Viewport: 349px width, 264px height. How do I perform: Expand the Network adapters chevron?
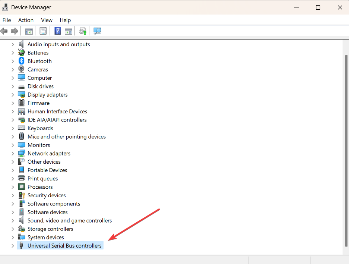click(13, 154)
